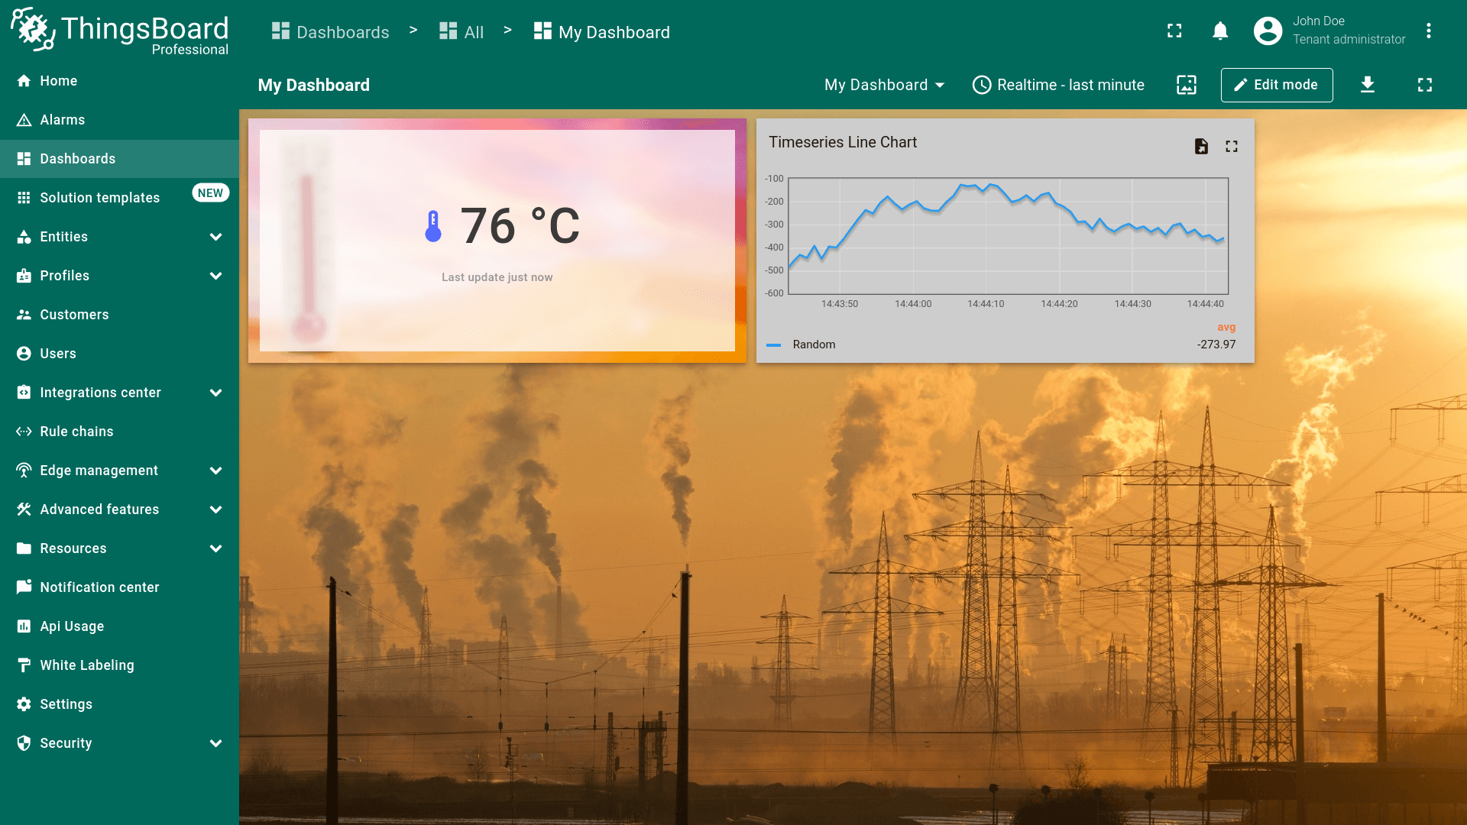The image size is (1467, 825).
Task: Click the Api Usage chart icon
Action: (24, 626)
